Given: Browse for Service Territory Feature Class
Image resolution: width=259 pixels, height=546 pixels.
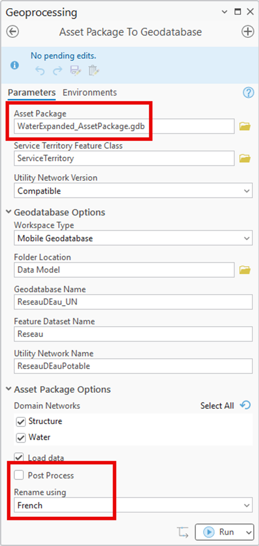Looking at the screenshot, I should pyautogui.click(x=245, y=158).
